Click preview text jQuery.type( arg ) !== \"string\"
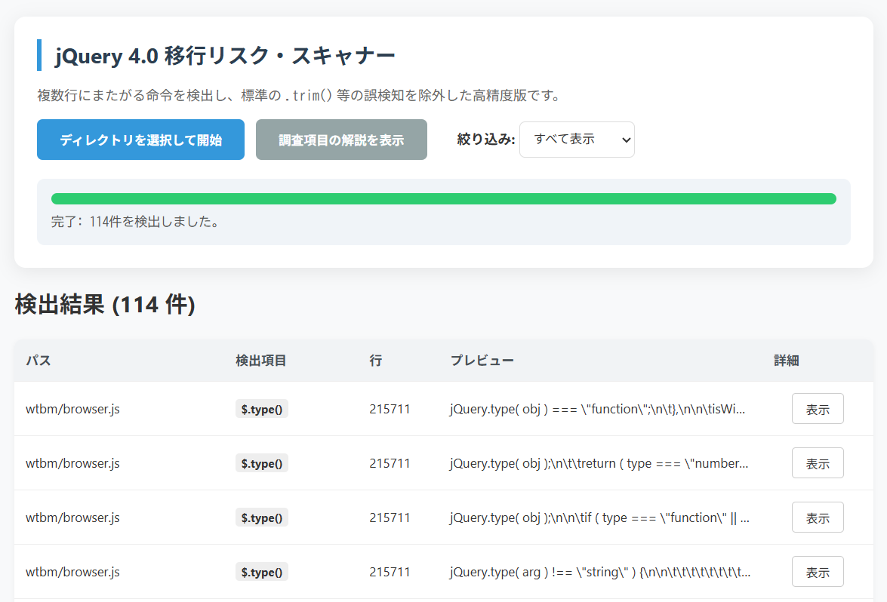The width and height of the screenshot is (887, 602). pos(600,572)
